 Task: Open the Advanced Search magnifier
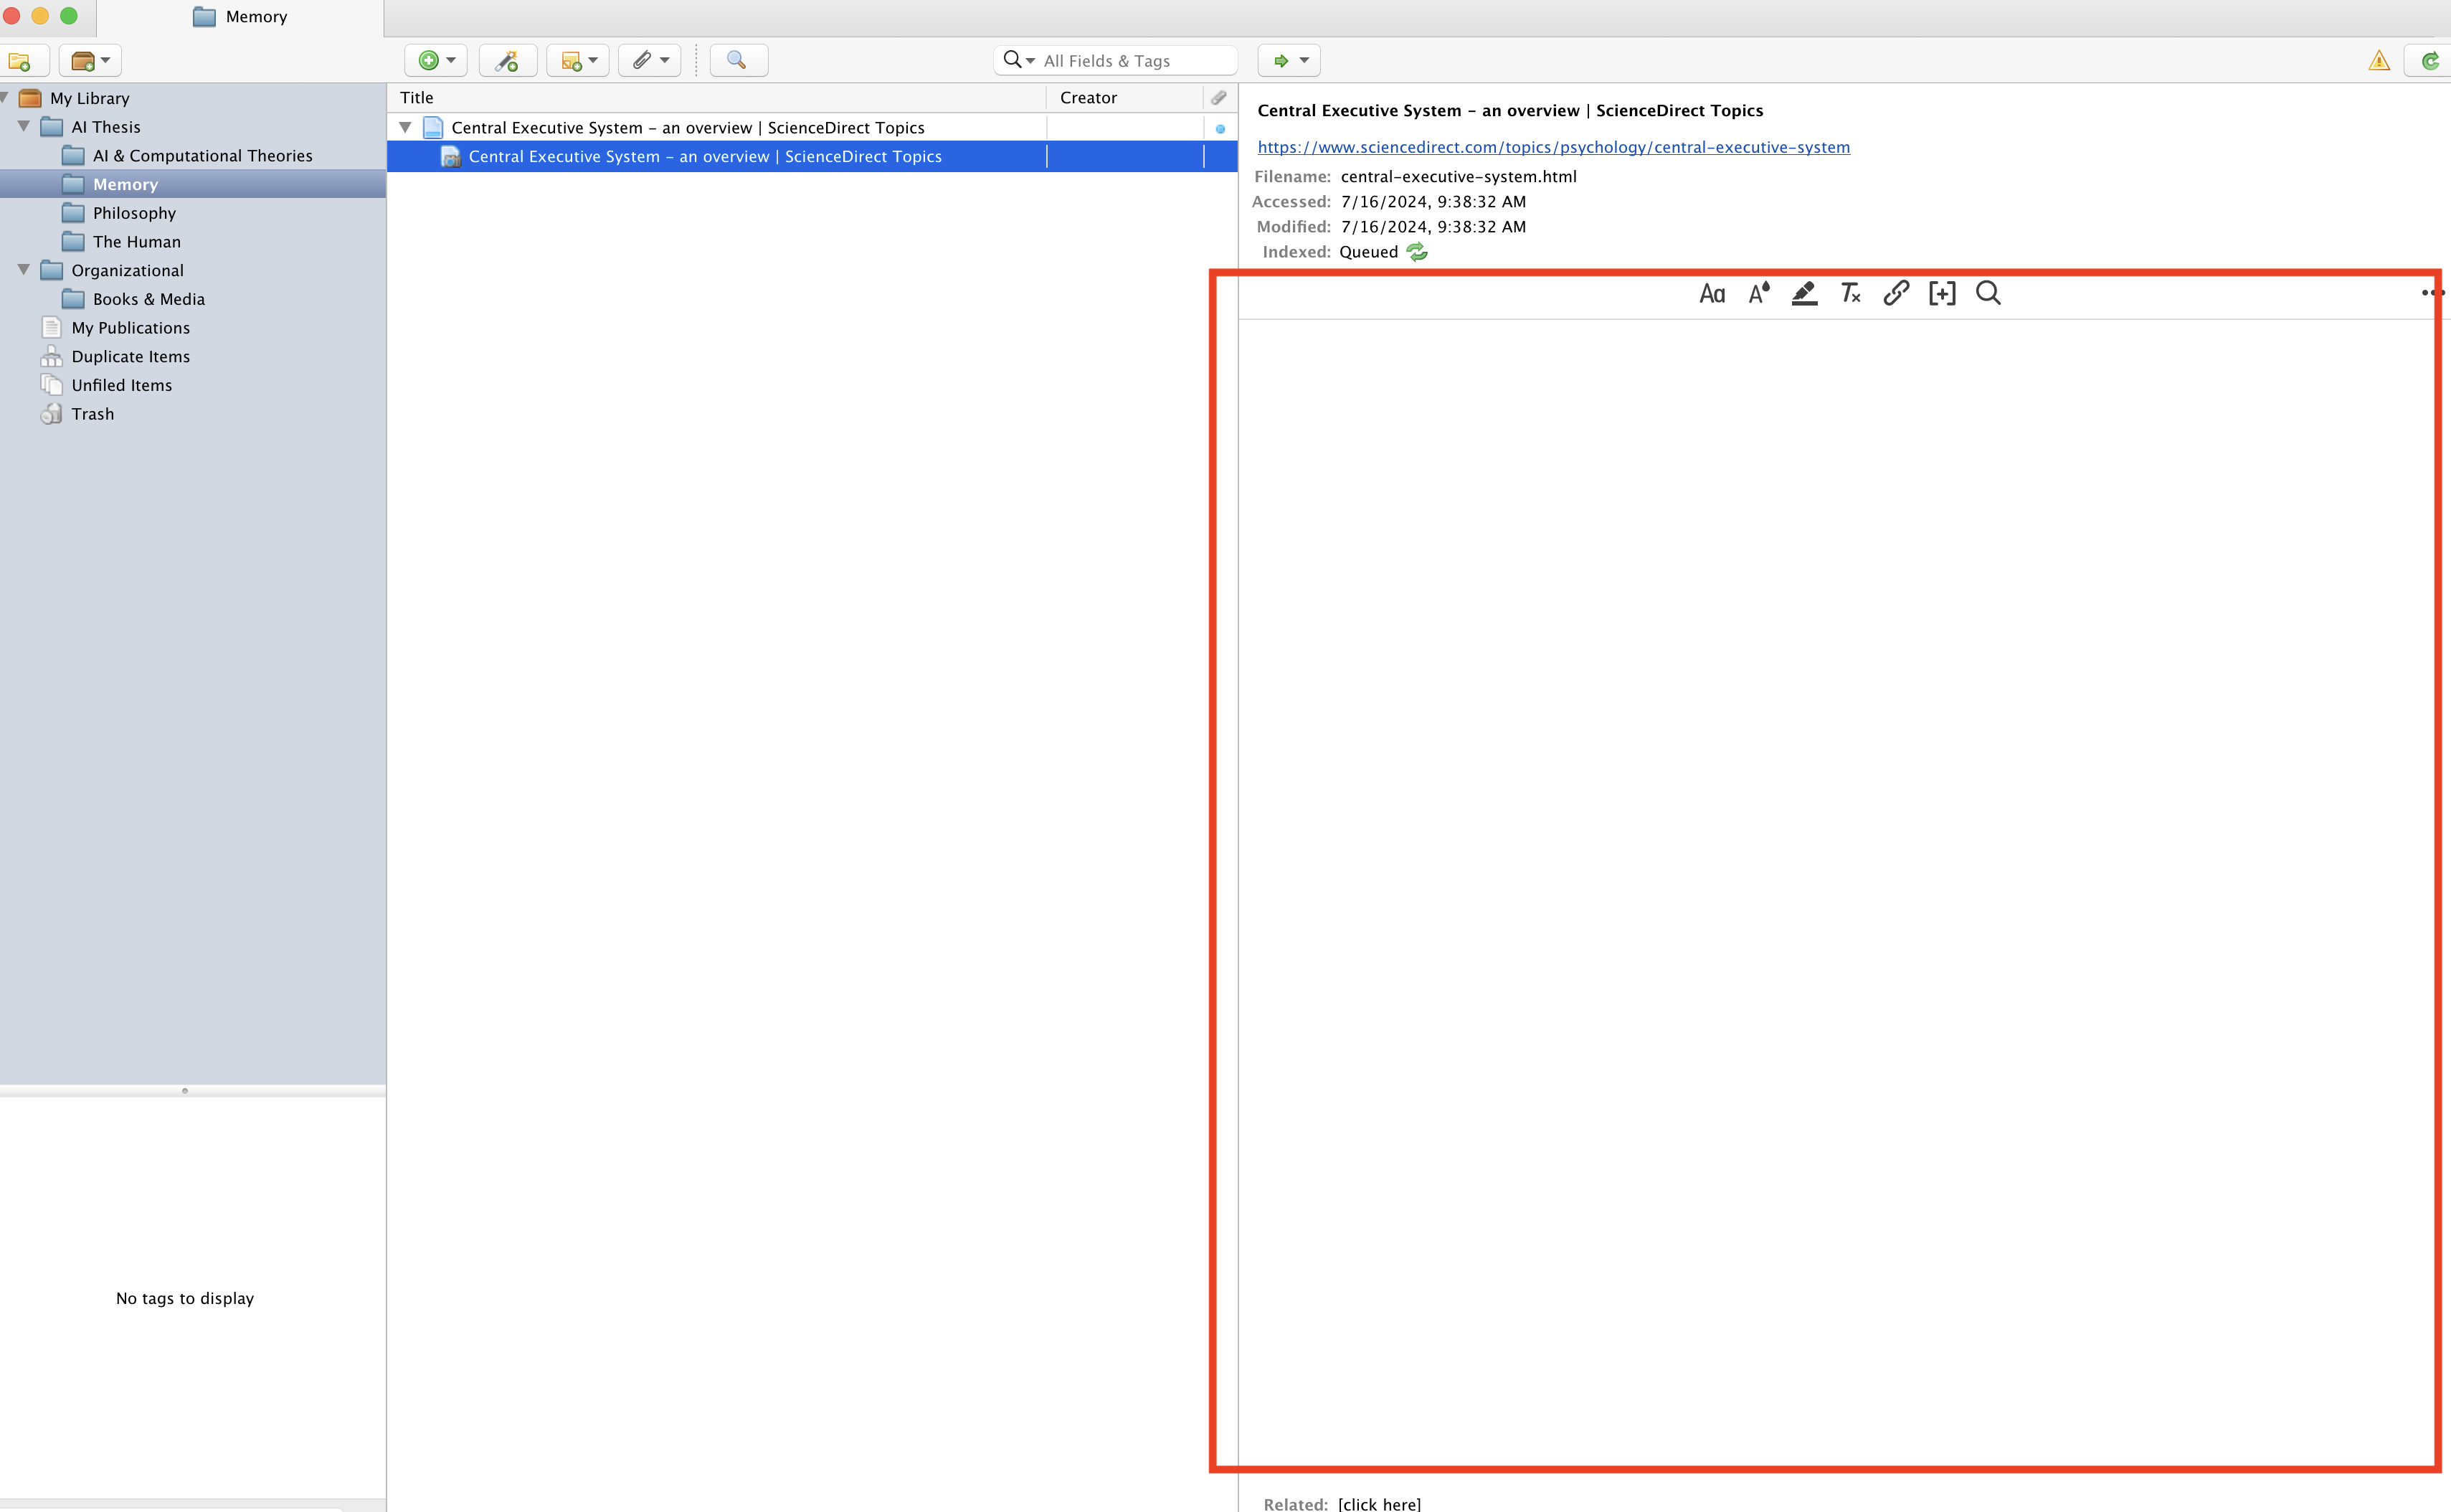pos(738,61)
